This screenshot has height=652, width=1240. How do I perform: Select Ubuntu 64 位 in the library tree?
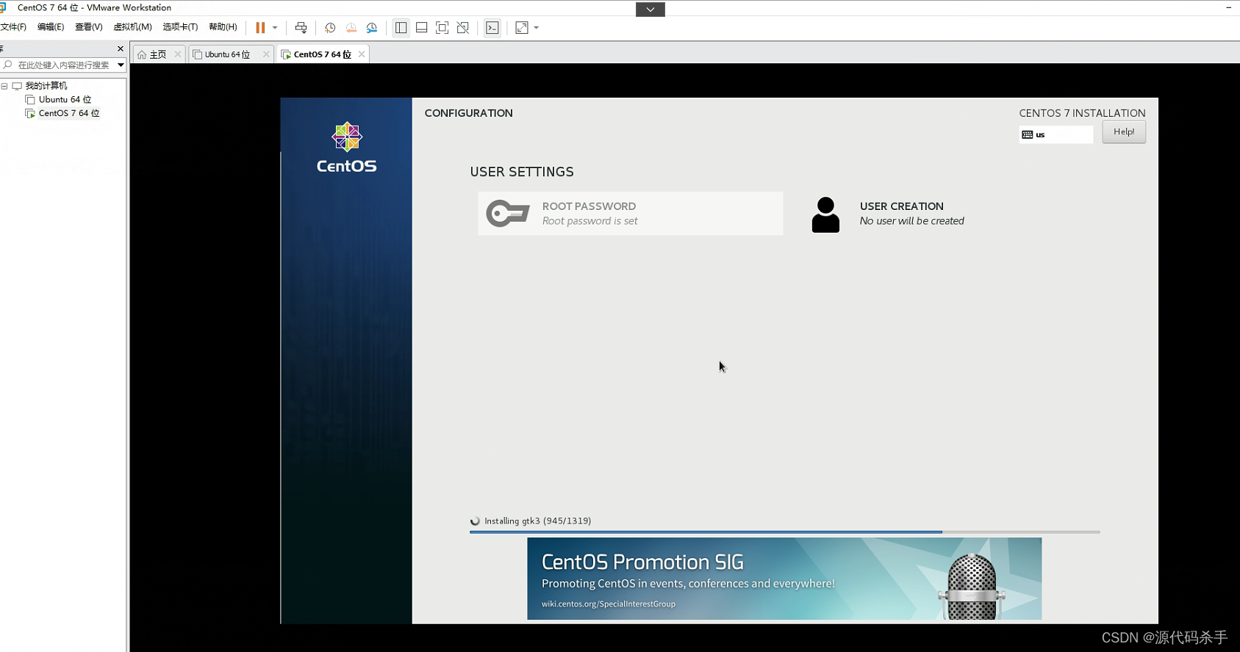[65, 100]
